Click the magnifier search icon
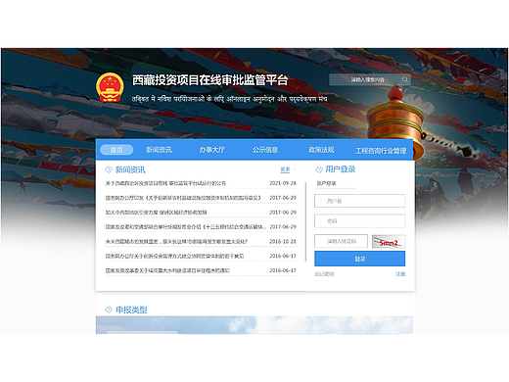The image size is (509, 382). pyautogui.click(x=405, y=79)
